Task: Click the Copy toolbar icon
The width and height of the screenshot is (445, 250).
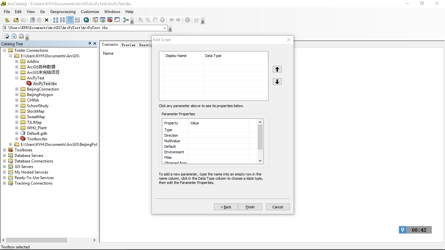Action: pos(32,20)
